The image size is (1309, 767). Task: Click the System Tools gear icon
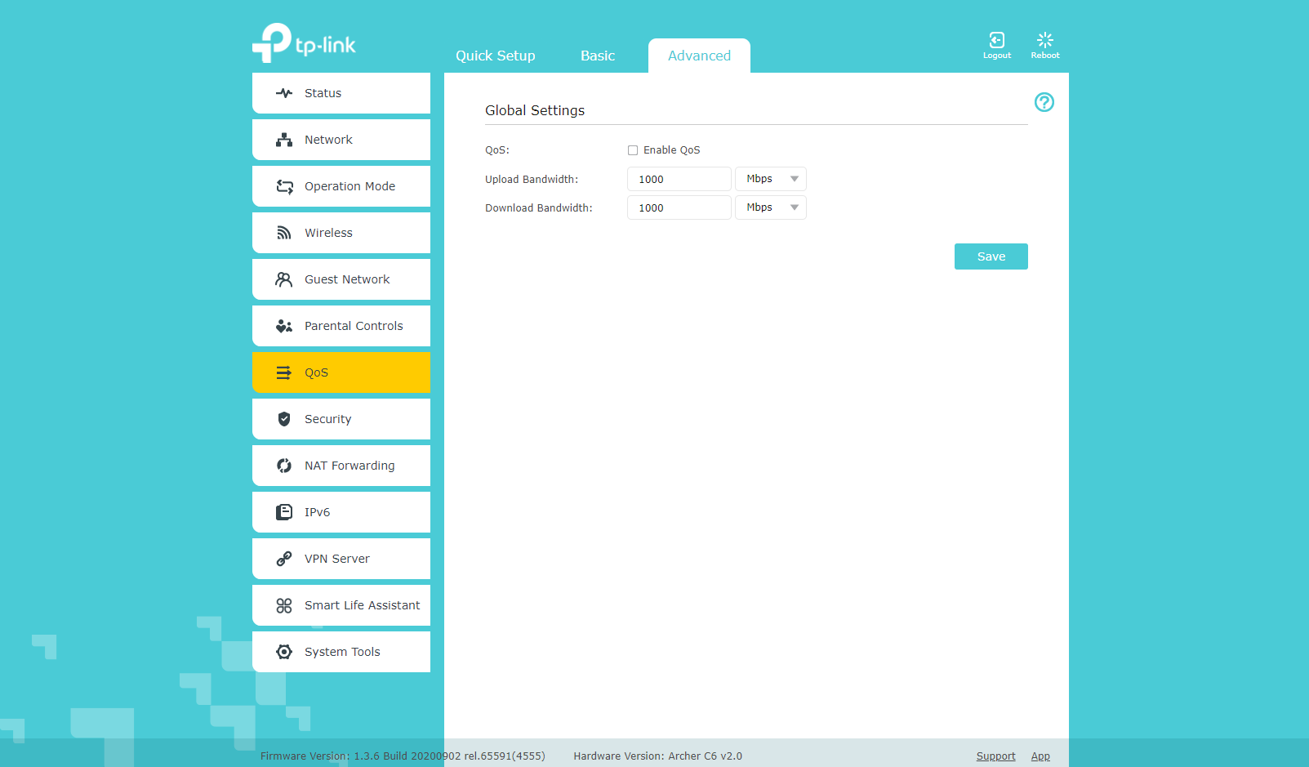(x=284, y=652)
